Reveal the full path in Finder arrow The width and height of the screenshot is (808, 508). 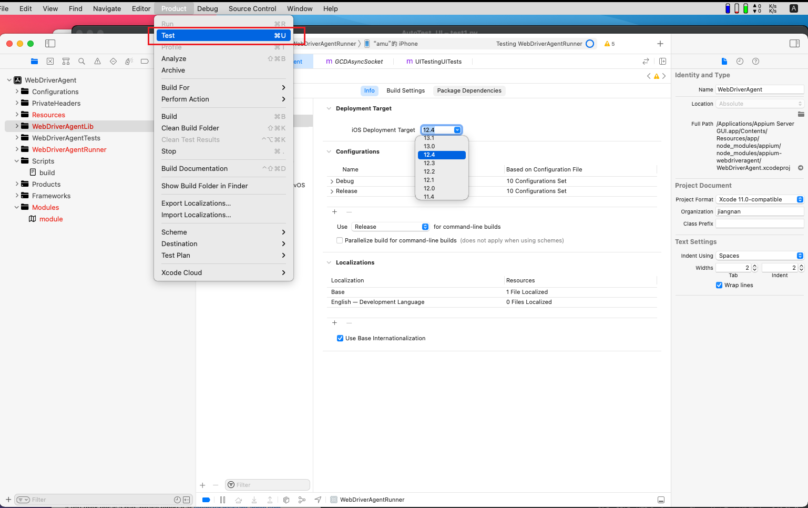click(801, 168)
